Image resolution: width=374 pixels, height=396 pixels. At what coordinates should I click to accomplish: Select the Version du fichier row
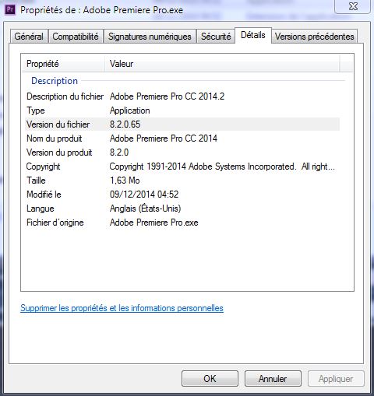[x=182, y=124]
